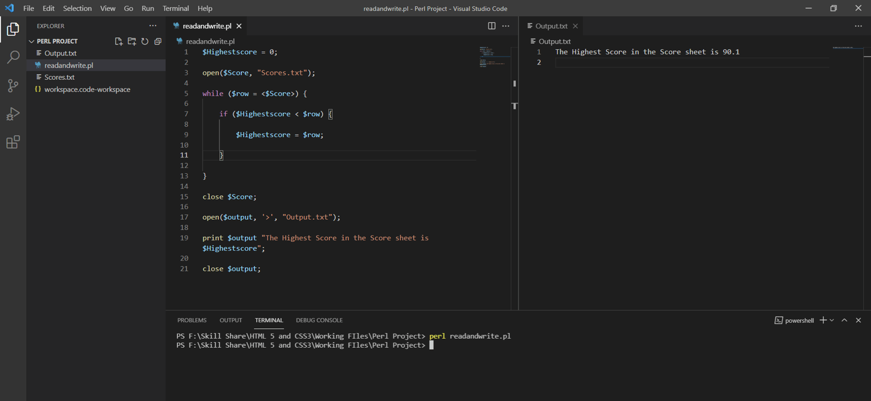Screen dimensions: 871x401
Task: Click 'The Highest Score in the Score sheet is 90.1' text
Action: point(647,52)
